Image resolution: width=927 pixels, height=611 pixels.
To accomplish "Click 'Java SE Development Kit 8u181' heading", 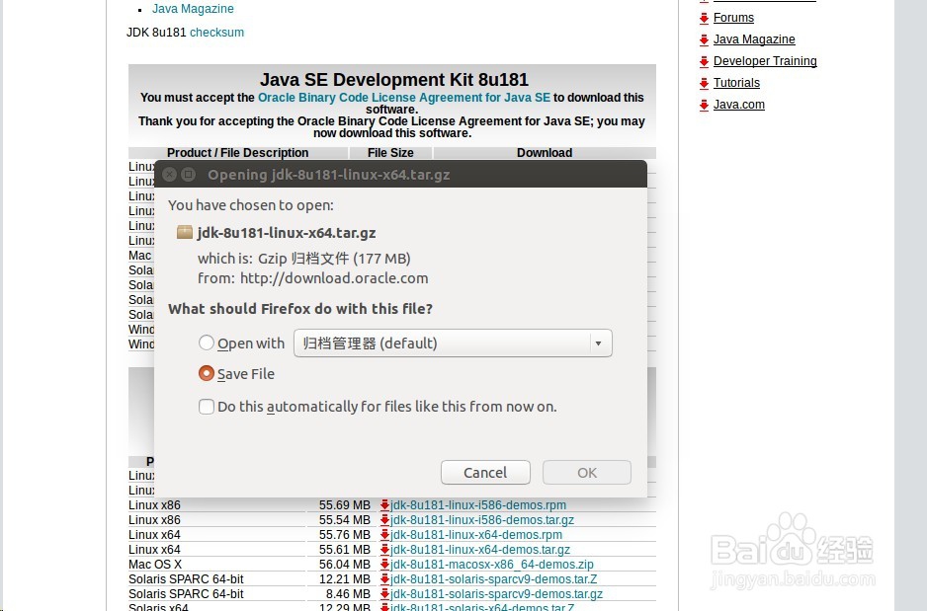I will (393, 80).
